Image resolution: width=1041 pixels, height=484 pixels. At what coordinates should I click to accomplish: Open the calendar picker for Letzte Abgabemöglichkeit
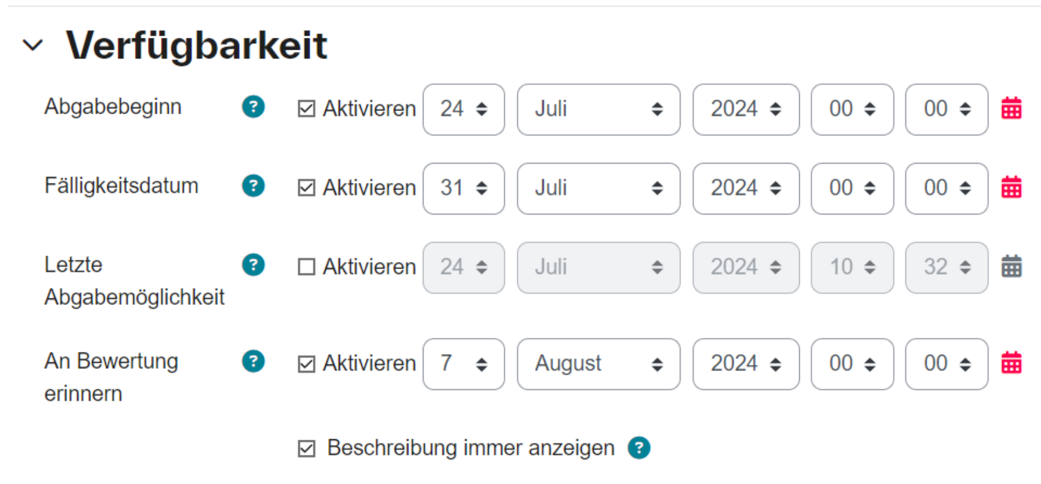[1011, 267]
